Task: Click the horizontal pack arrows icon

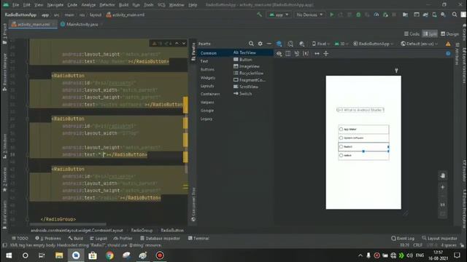Action: (x=317, y=54)
